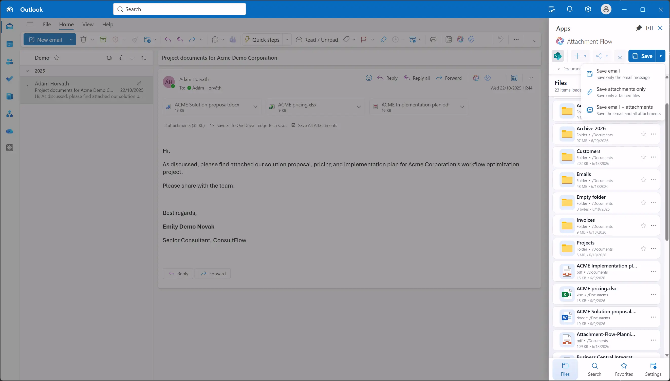Open the Calendar icon in left sidebar
Viewport: 670px width, 381px height.
pos(10,44)
